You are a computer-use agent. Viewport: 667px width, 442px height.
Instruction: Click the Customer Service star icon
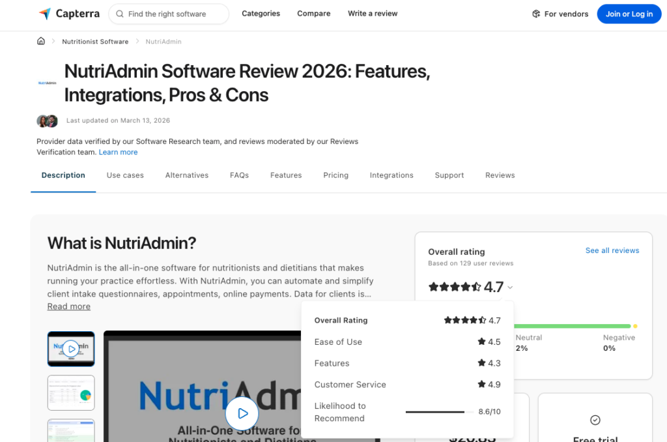click(481, 384)
